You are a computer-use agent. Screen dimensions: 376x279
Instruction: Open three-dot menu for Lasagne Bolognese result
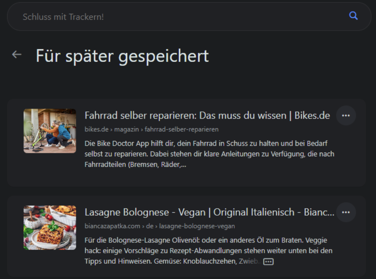pyautogui.click(x=346, y=212)
